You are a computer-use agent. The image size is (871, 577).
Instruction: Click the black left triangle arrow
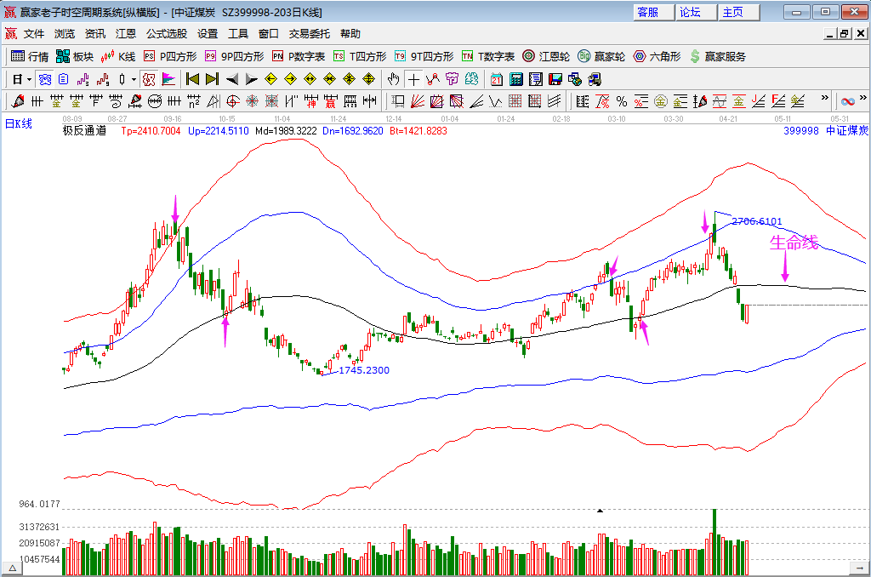click(x=232, y=79)
